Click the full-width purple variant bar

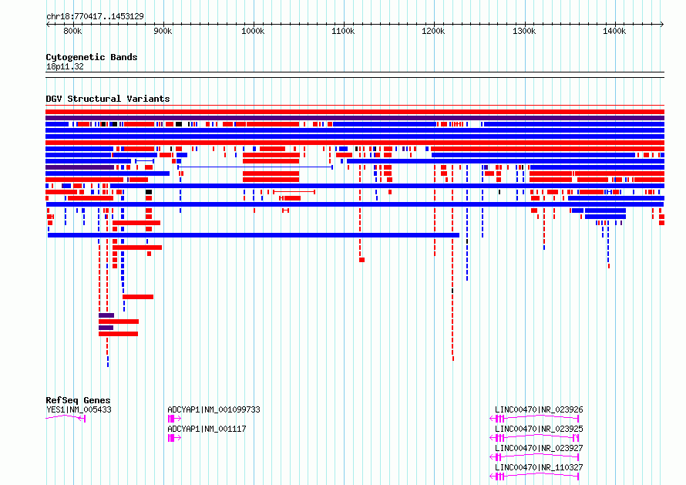(355, 118)
